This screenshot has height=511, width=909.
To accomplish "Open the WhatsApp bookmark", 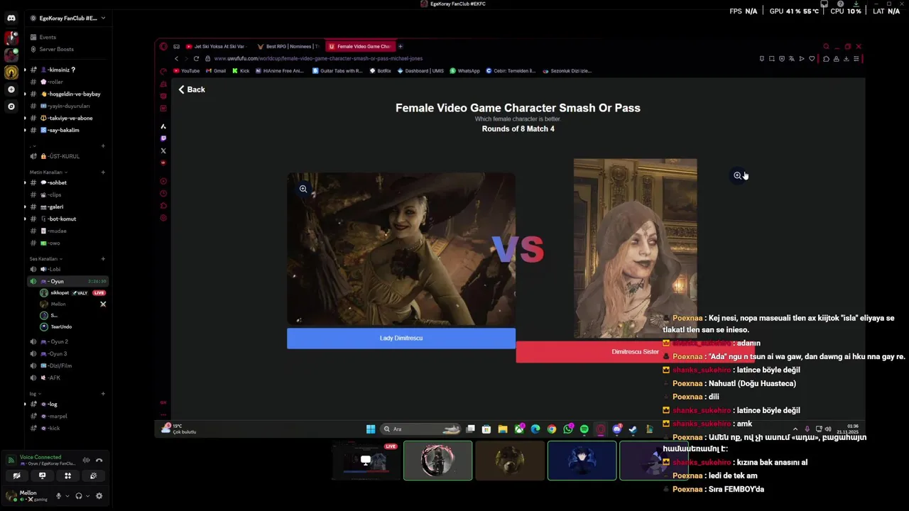I will click(x=464, y=71).
